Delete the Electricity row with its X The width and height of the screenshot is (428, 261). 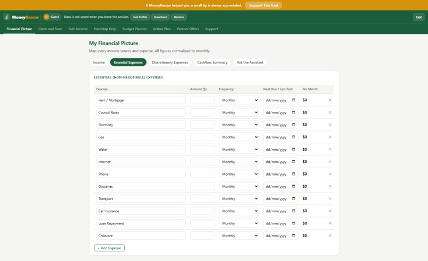[x=330, y=125]
